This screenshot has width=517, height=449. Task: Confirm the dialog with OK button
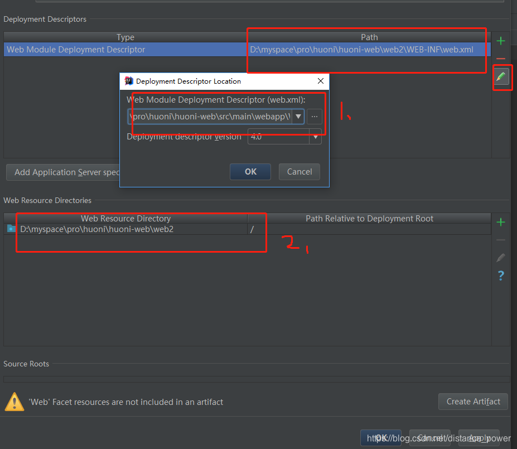pyautogui.click(x=250, y=172)
